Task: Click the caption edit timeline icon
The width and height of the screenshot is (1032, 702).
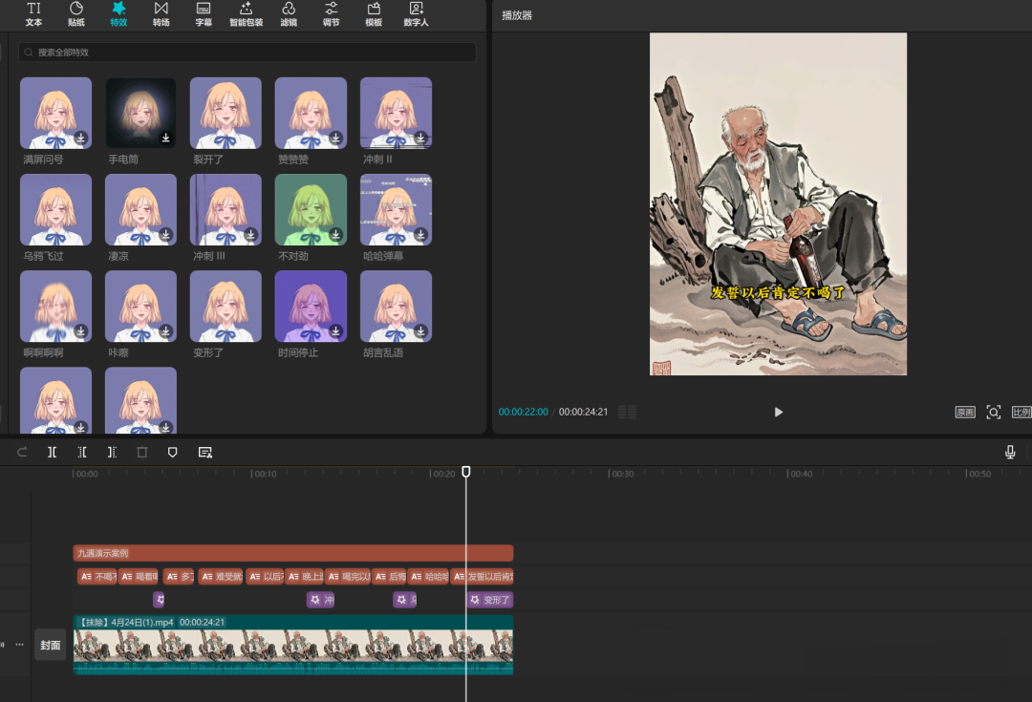Action: tap(205, 452)
